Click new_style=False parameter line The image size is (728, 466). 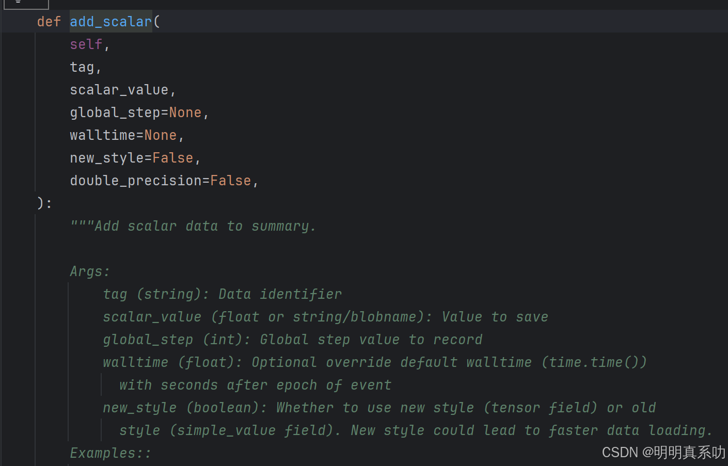(135, 158)
